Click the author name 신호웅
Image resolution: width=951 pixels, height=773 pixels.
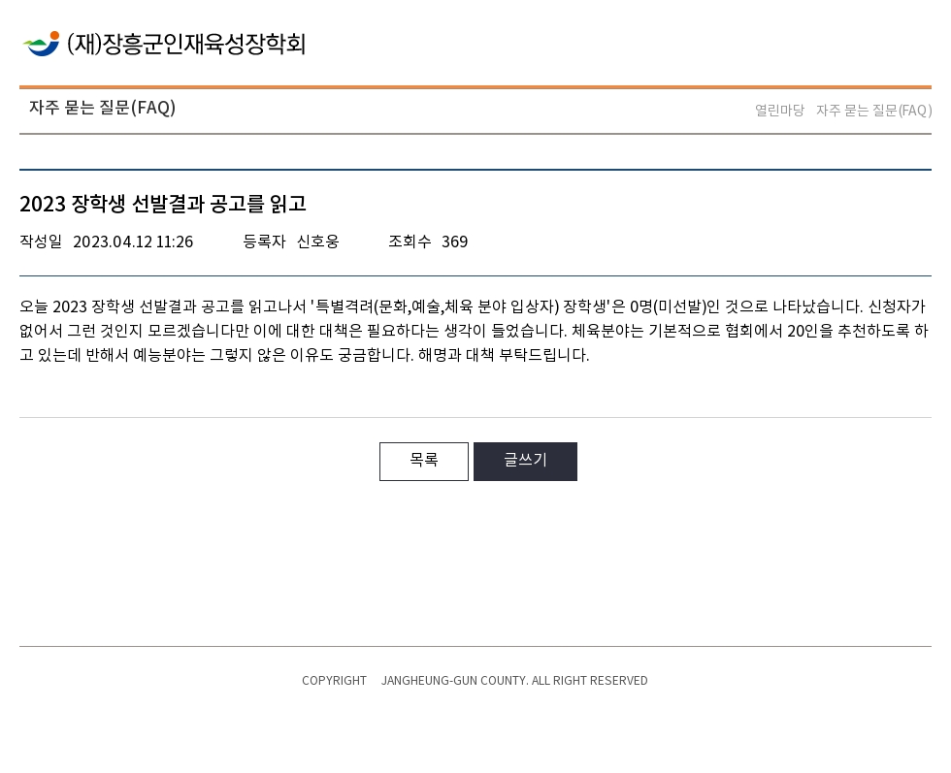[x=318, y=242]
